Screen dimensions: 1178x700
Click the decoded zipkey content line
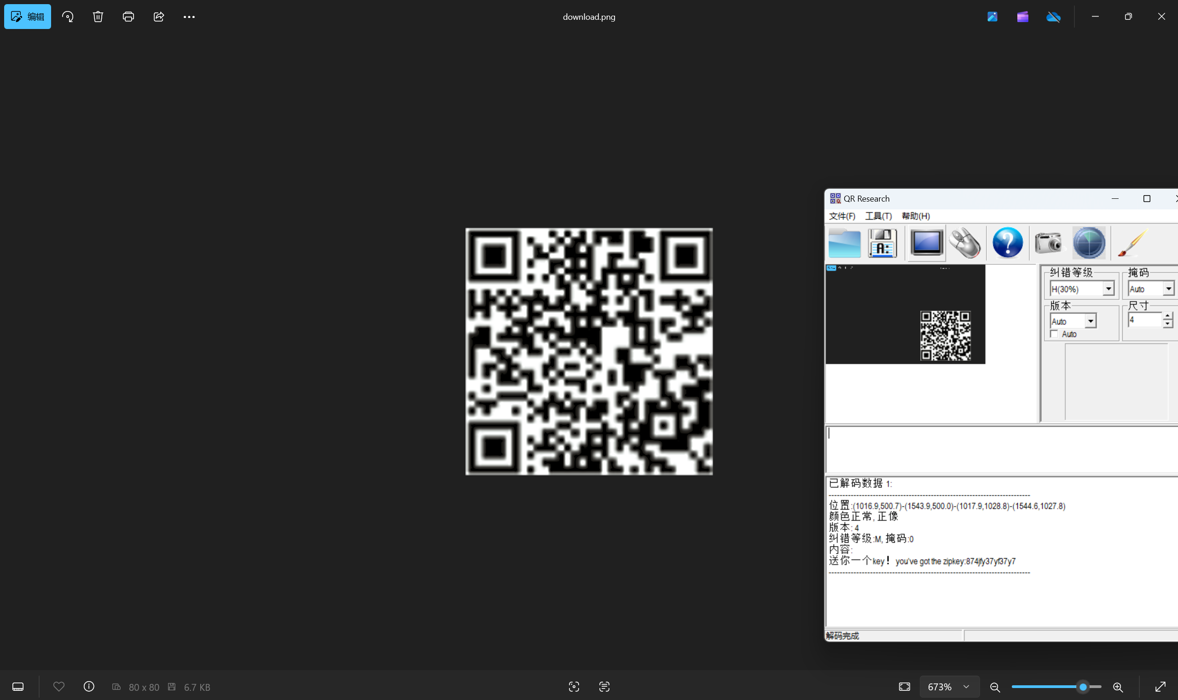(922, 561)
